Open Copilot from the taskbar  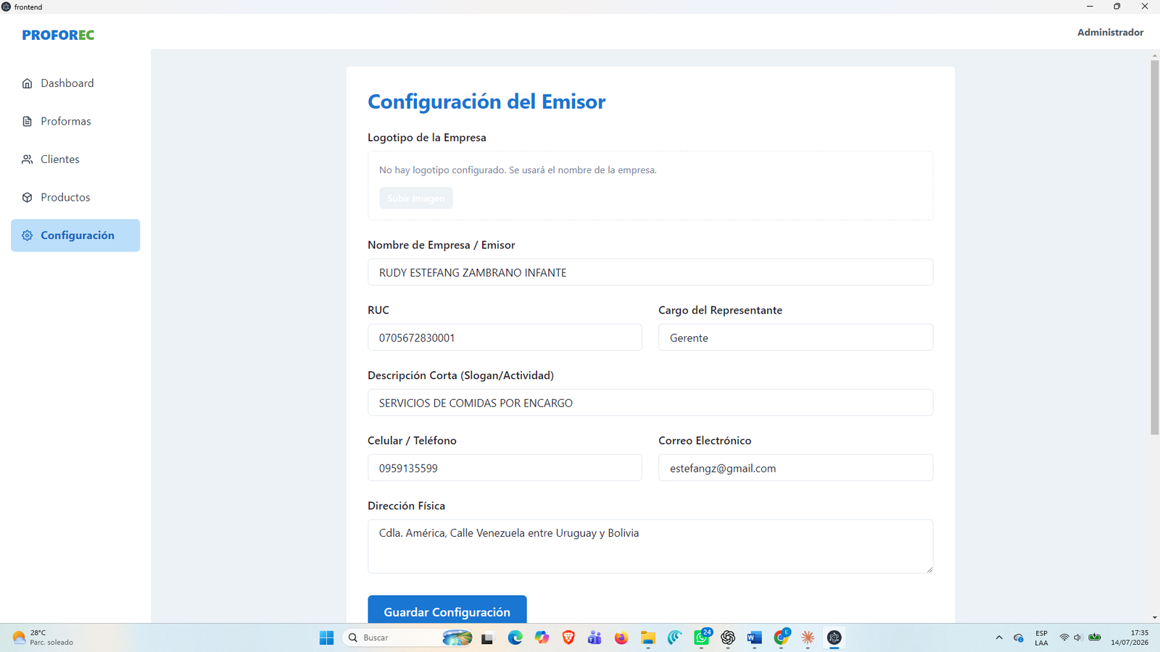click(542, 638)
